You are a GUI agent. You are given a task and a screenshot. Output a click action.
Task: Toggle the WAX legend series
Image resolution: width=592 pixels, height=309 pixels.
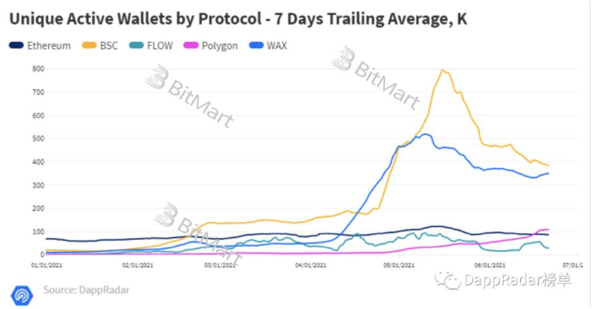[268, 46]
